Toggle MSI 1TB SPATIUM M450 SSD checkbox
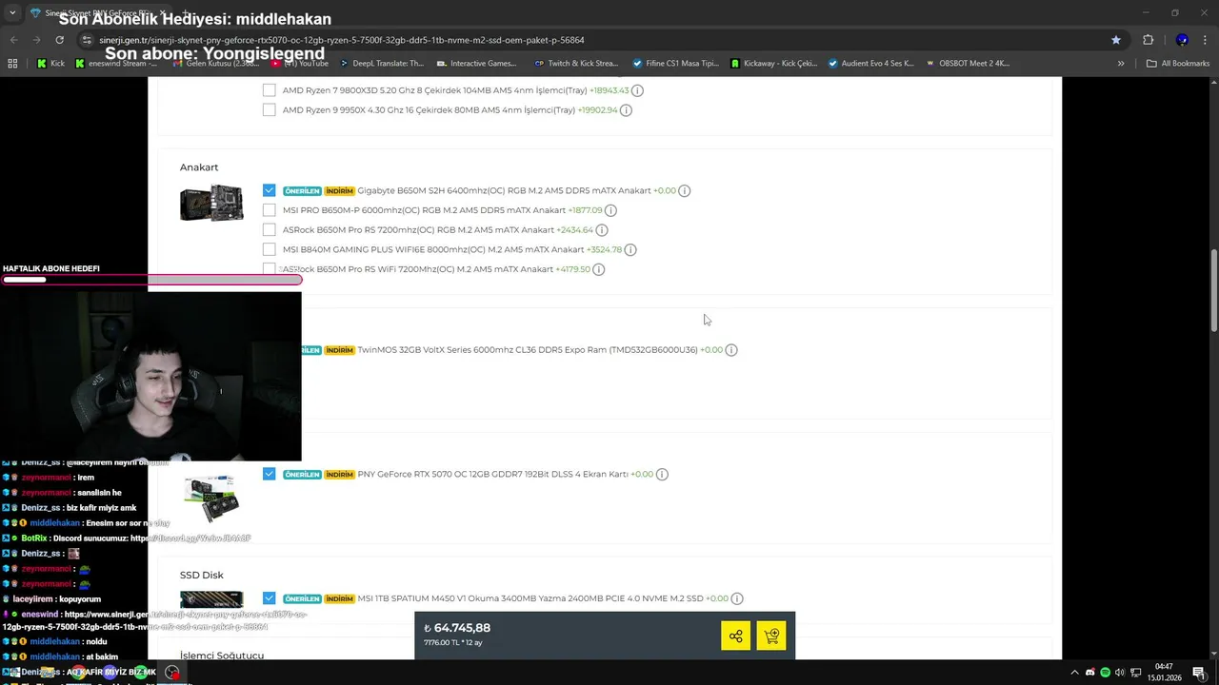This screenshot has width=1219, height=685. click(269, 598)
